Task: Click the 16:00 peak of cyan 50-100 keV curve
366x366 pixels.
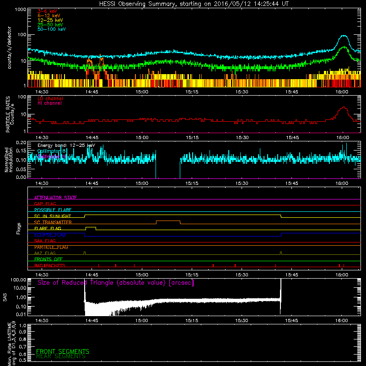Action: coord(344,36)
